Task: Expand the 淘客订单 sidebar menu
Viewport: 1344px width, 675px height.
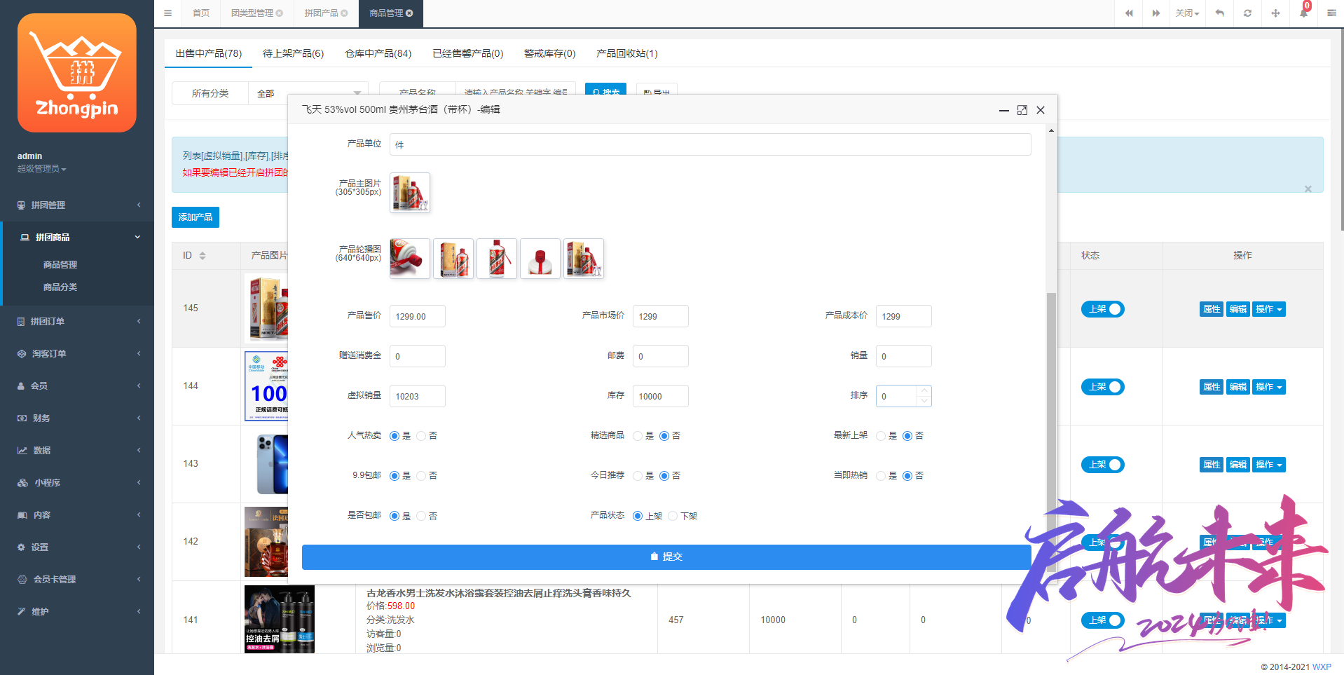Action: coord(77,354)
